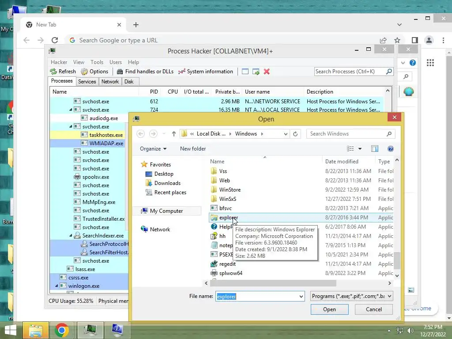
Task: Select Desktop under Favorites
Action: click(159, 174)
